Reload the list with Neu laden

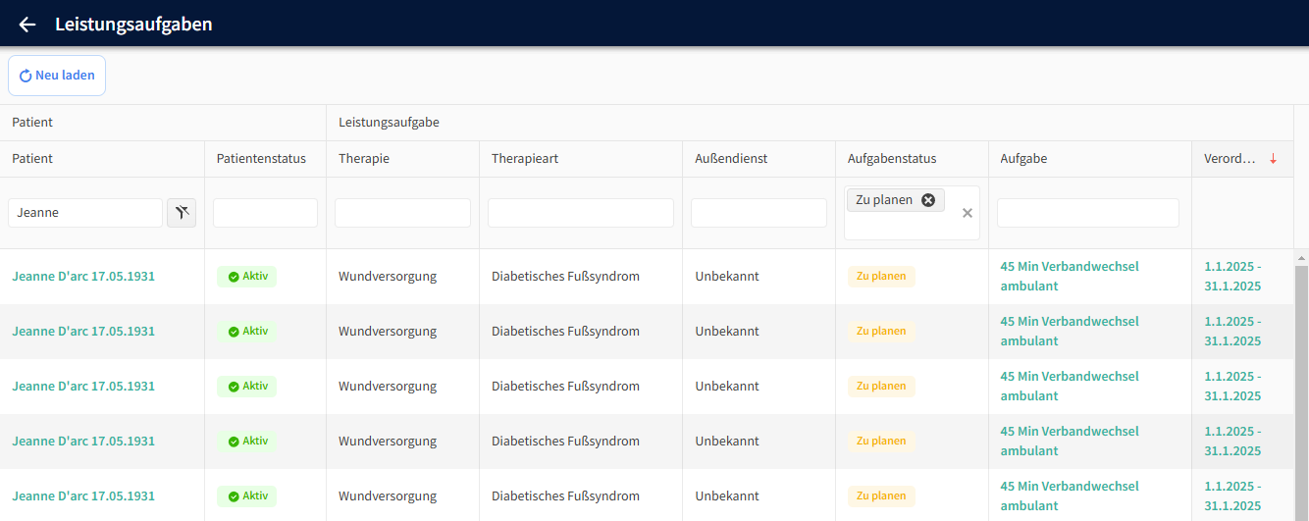click(57, 76)
